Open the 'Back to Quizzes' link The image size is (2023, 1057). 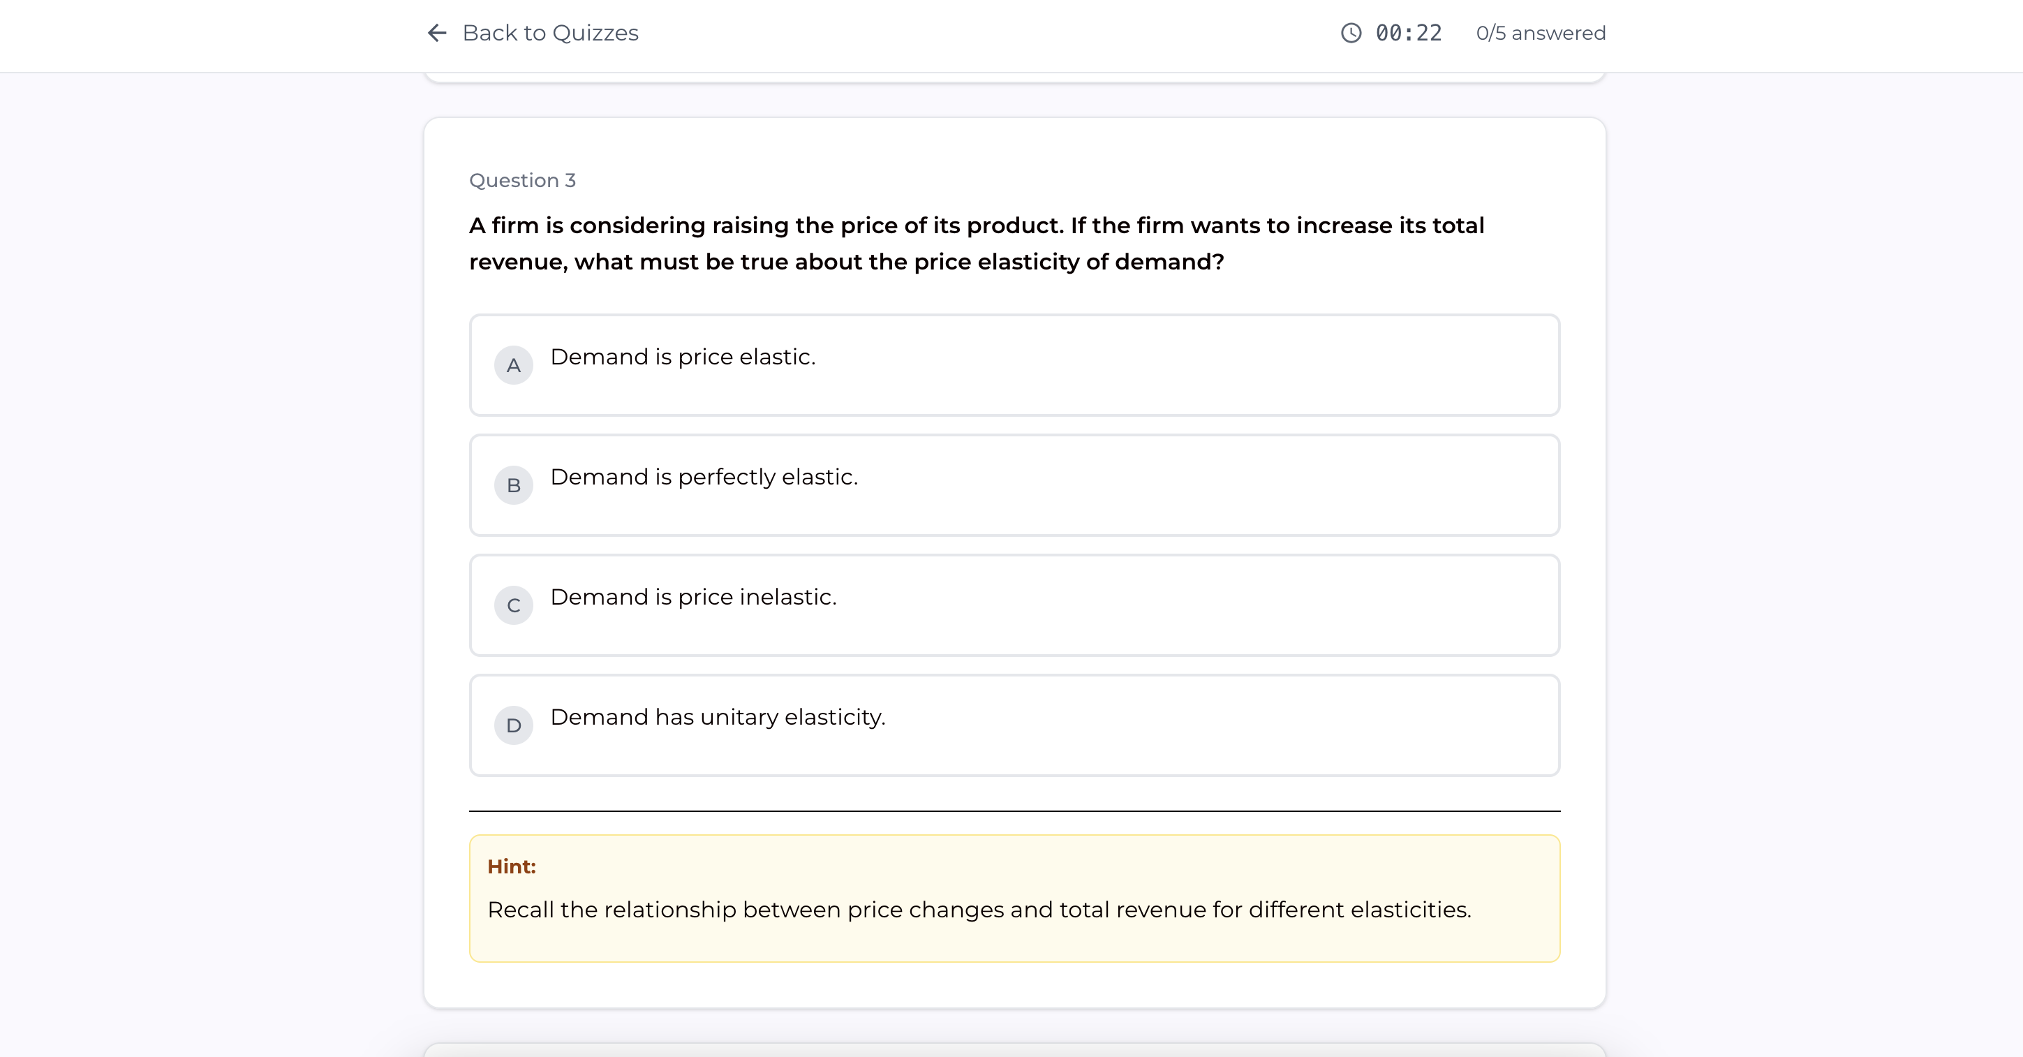[x=550, y=33]
